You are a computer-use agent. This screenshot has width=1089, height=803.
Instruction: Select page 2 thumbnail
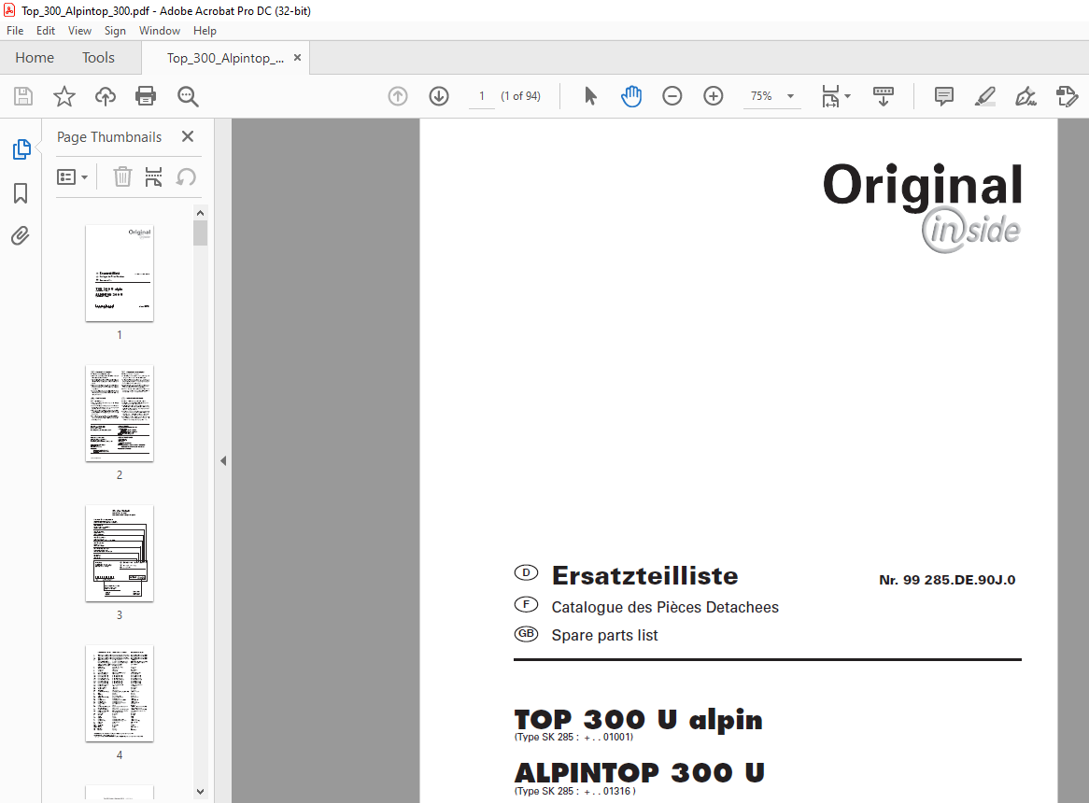[x=120, y=414]
